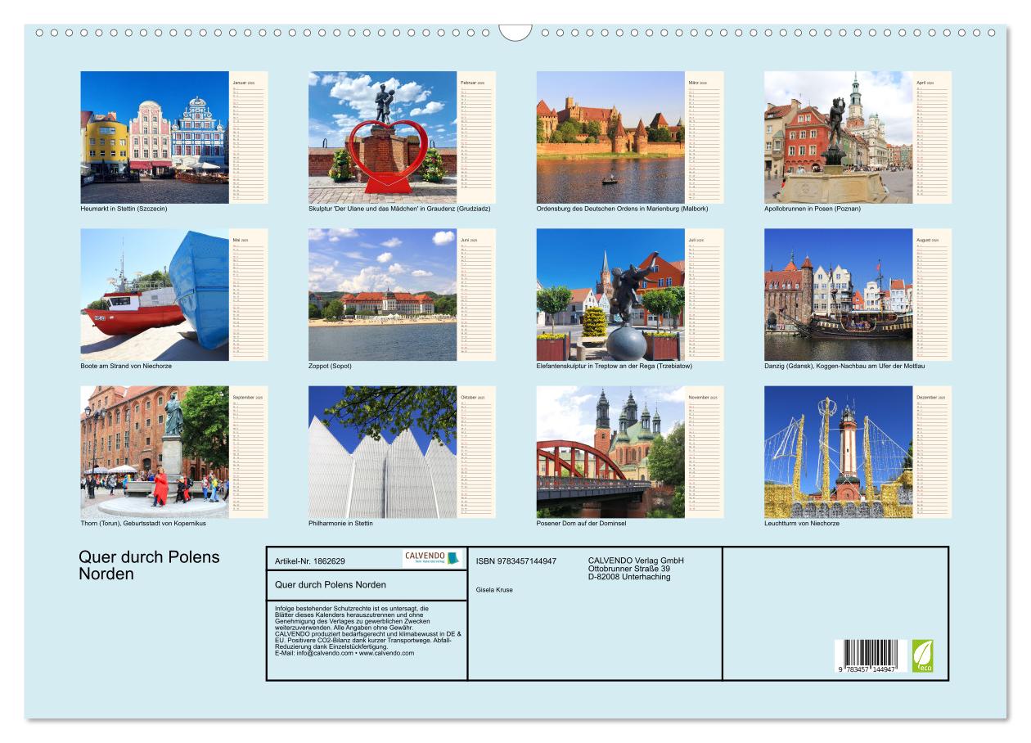1031x743 pixels.
Task: Click caption 'Danzig (Gdansk), Koggen-Nachbau'
Action: click(844, 366)
